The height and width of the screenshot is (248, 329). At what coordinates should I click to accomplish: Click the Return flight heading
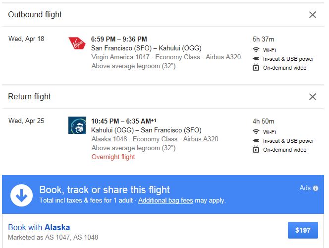point(30,97)
